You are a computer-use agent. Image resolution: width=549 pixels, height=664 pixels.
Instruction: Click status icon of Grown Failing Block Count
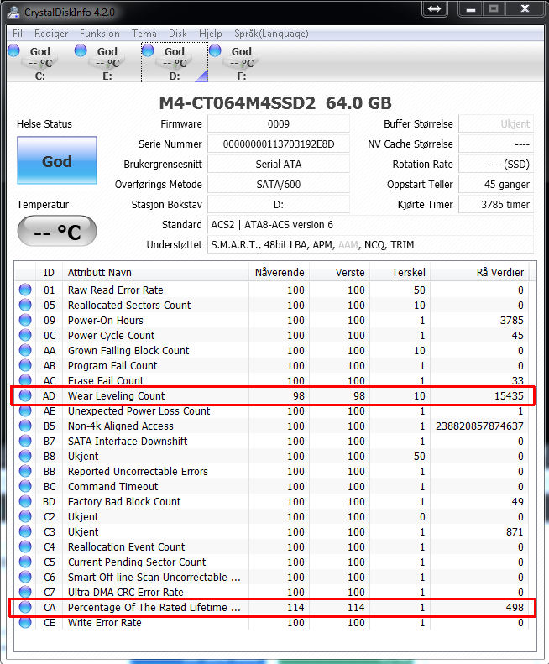(25, 350)
